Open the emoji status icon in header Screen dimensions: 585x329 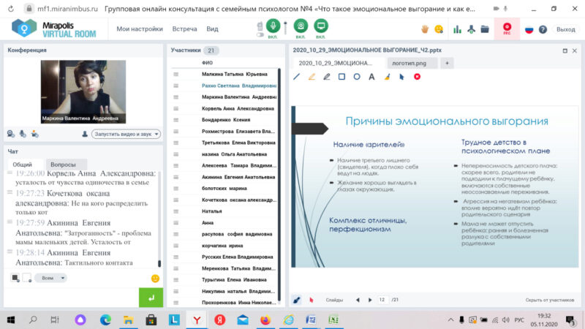[439, 29]
